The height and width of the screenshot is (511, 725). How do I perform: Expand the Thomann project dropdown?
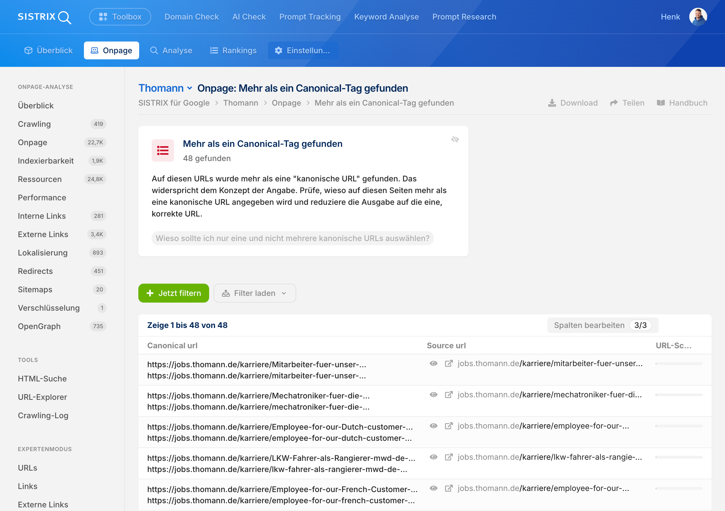[165, 88]
